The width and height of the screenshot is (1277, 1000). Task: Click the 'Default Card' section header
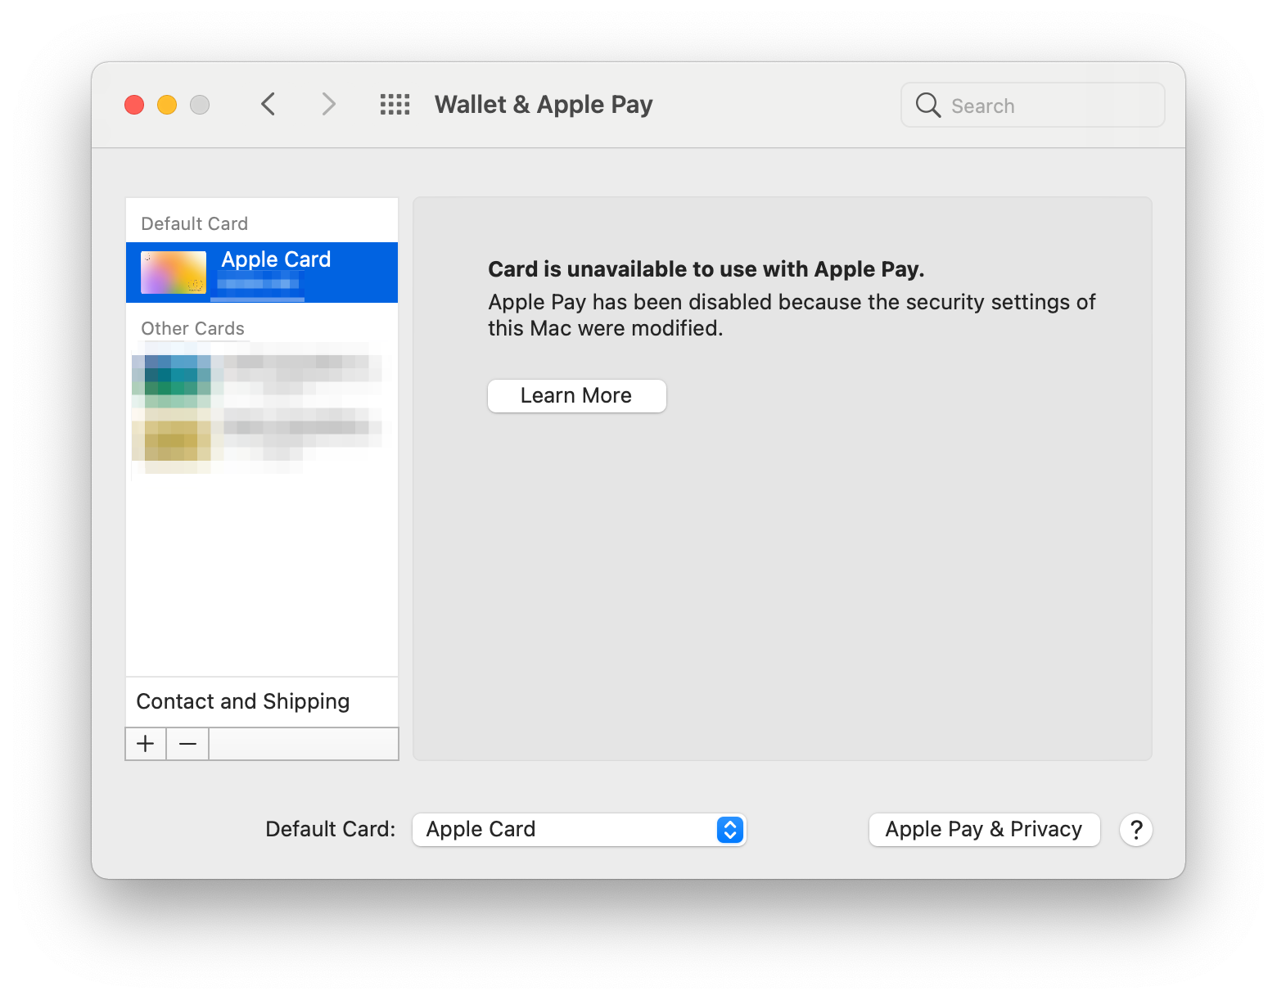(x=195, y=223)
